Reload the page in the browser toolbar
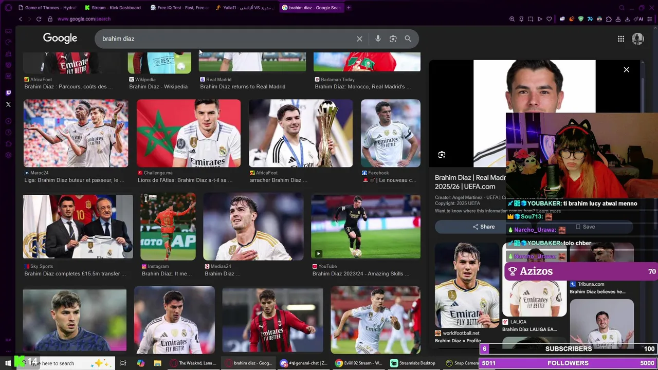The height and width of the screenshot is (370, 658). tap(39, 19)
